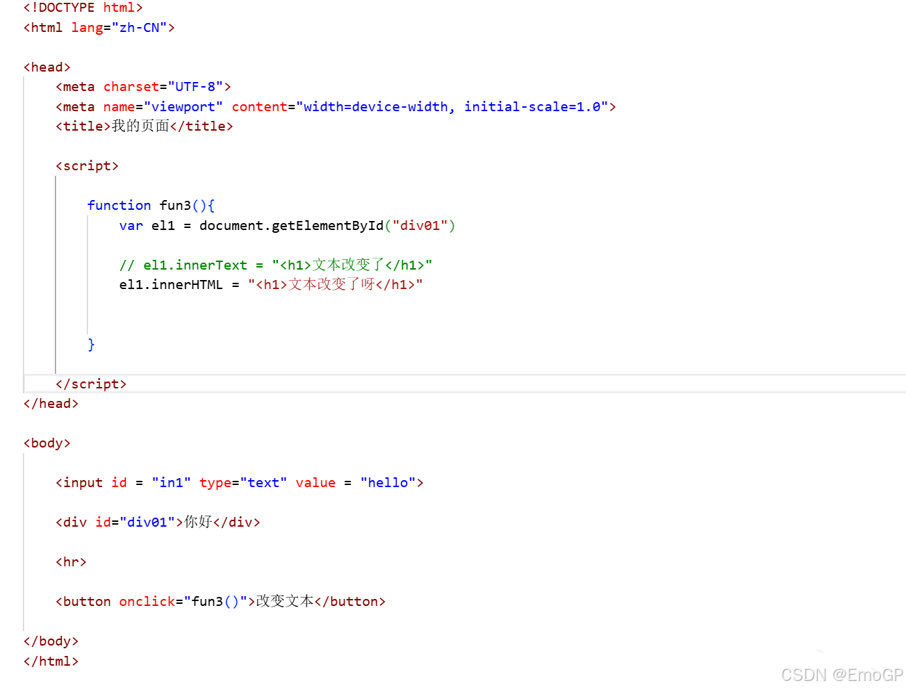Click the button onclick="fun3()" line
The image size is (906, 690).
point(220,602)
